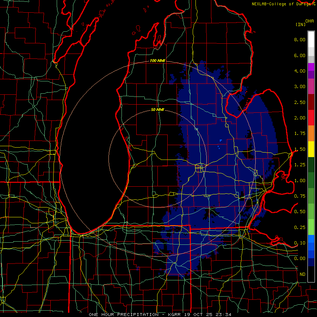Click the 'ONE HOUR PRECIPITATION' title text
The image size is (317, 317).
coord(124,315)
